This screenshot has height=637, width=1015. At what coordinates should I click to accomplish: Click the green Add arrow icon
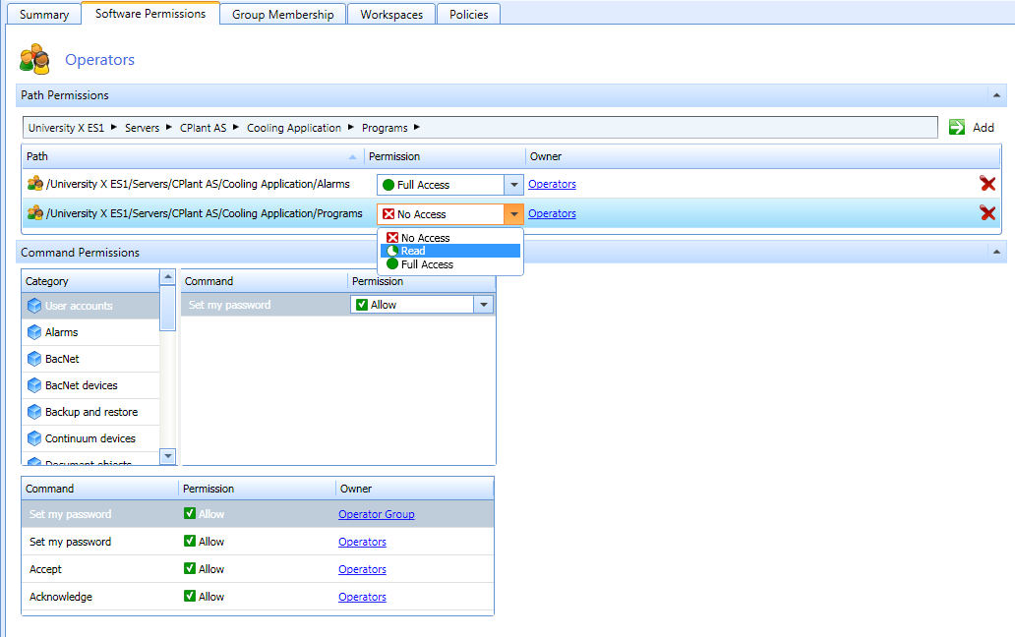[957, 127]
